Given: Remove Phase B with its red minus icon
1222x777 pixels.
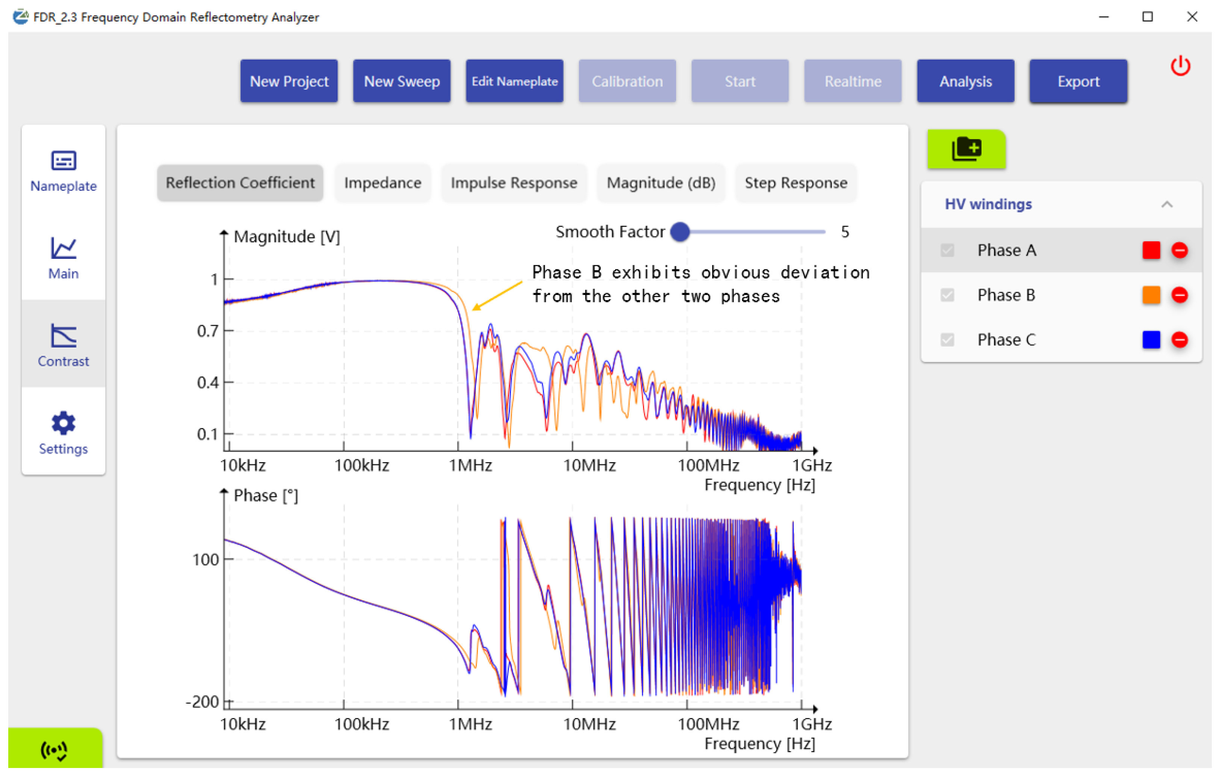Looking at the screenshot, I should 1180,295.
